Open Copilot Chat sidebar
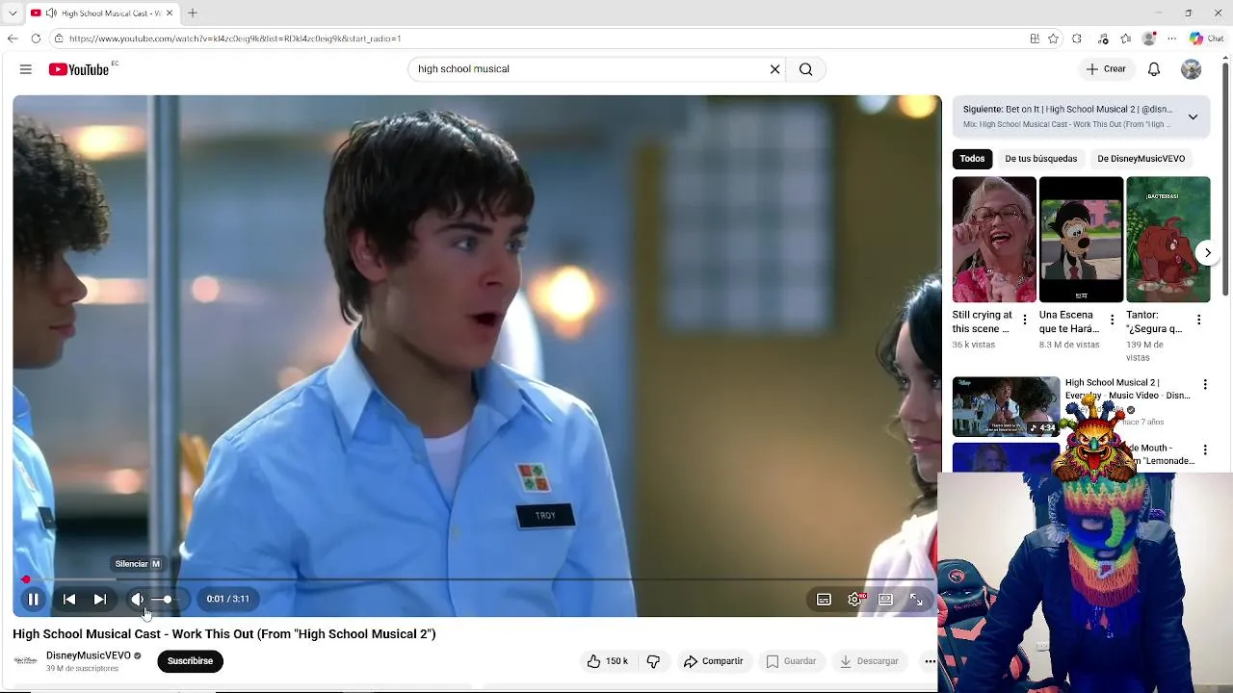The image size is (1233, 693). 1206,38
